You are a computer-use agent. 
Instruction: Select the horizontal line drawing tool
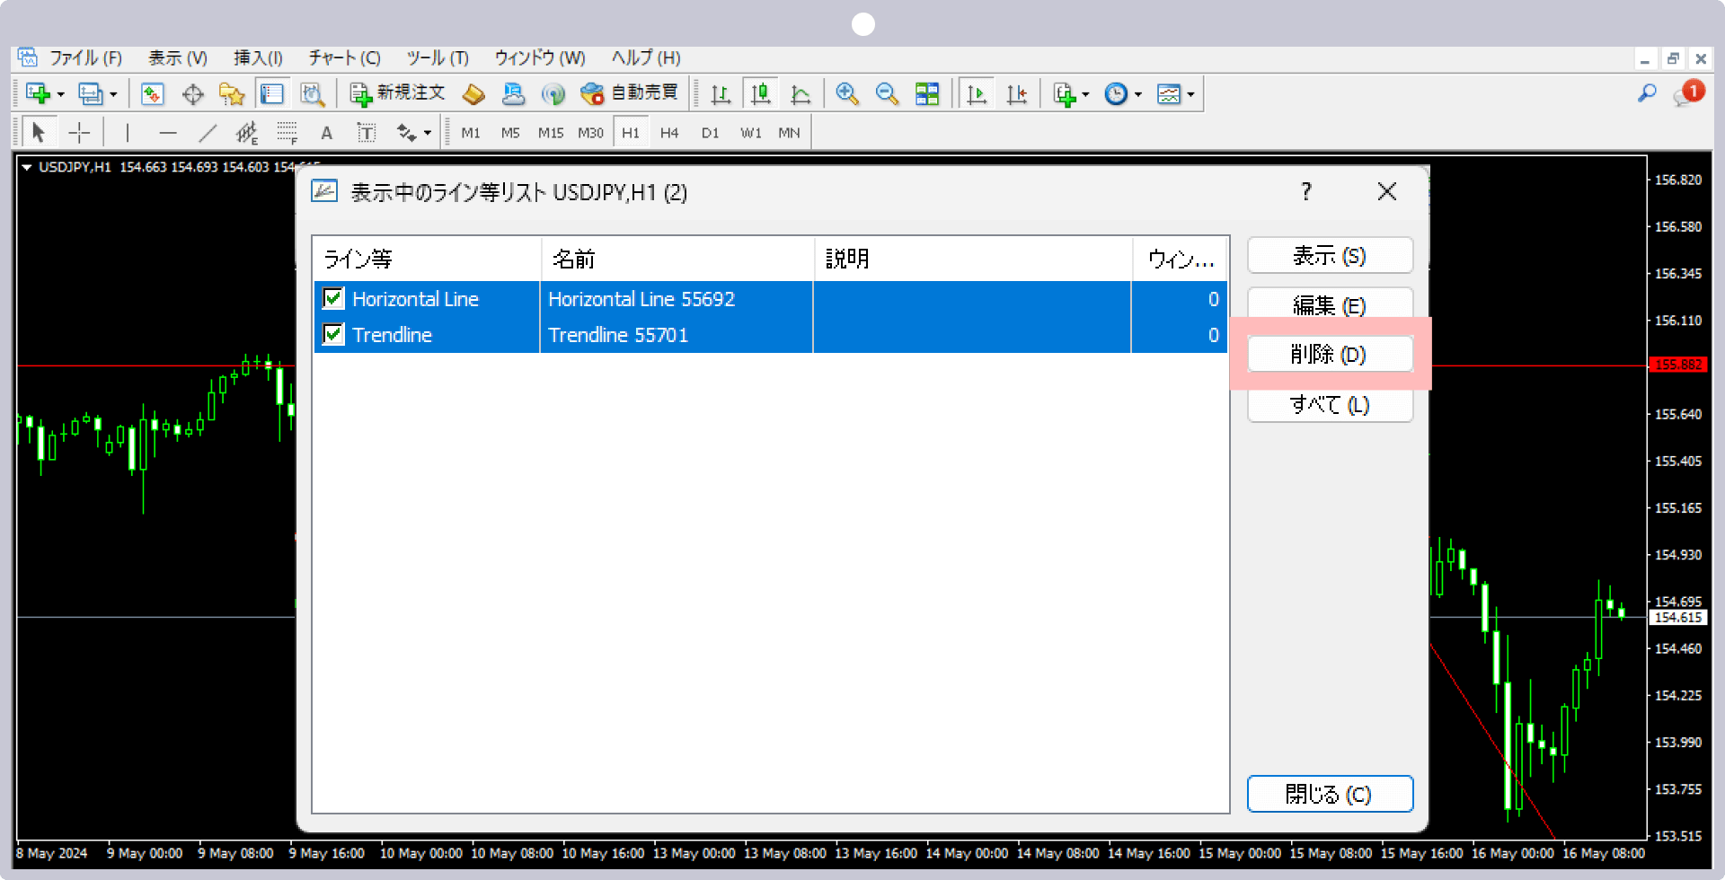[x=168, y=133]
